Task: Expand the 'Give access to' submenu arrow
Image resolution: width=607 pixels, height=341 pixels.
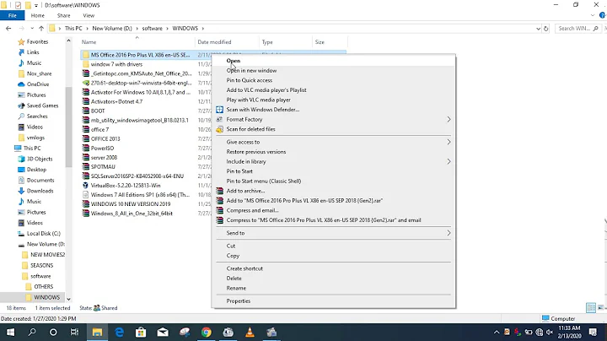Action: [x=449, y=142]
